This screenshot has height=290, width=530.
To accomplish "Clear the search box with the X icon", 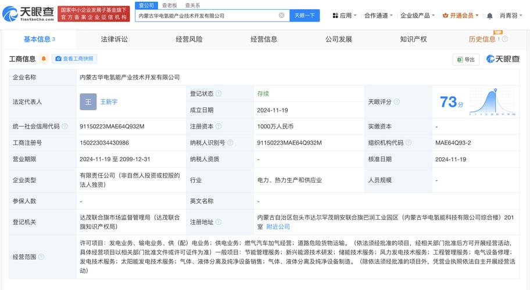I will pyautogui.click(x=282, y=16).
